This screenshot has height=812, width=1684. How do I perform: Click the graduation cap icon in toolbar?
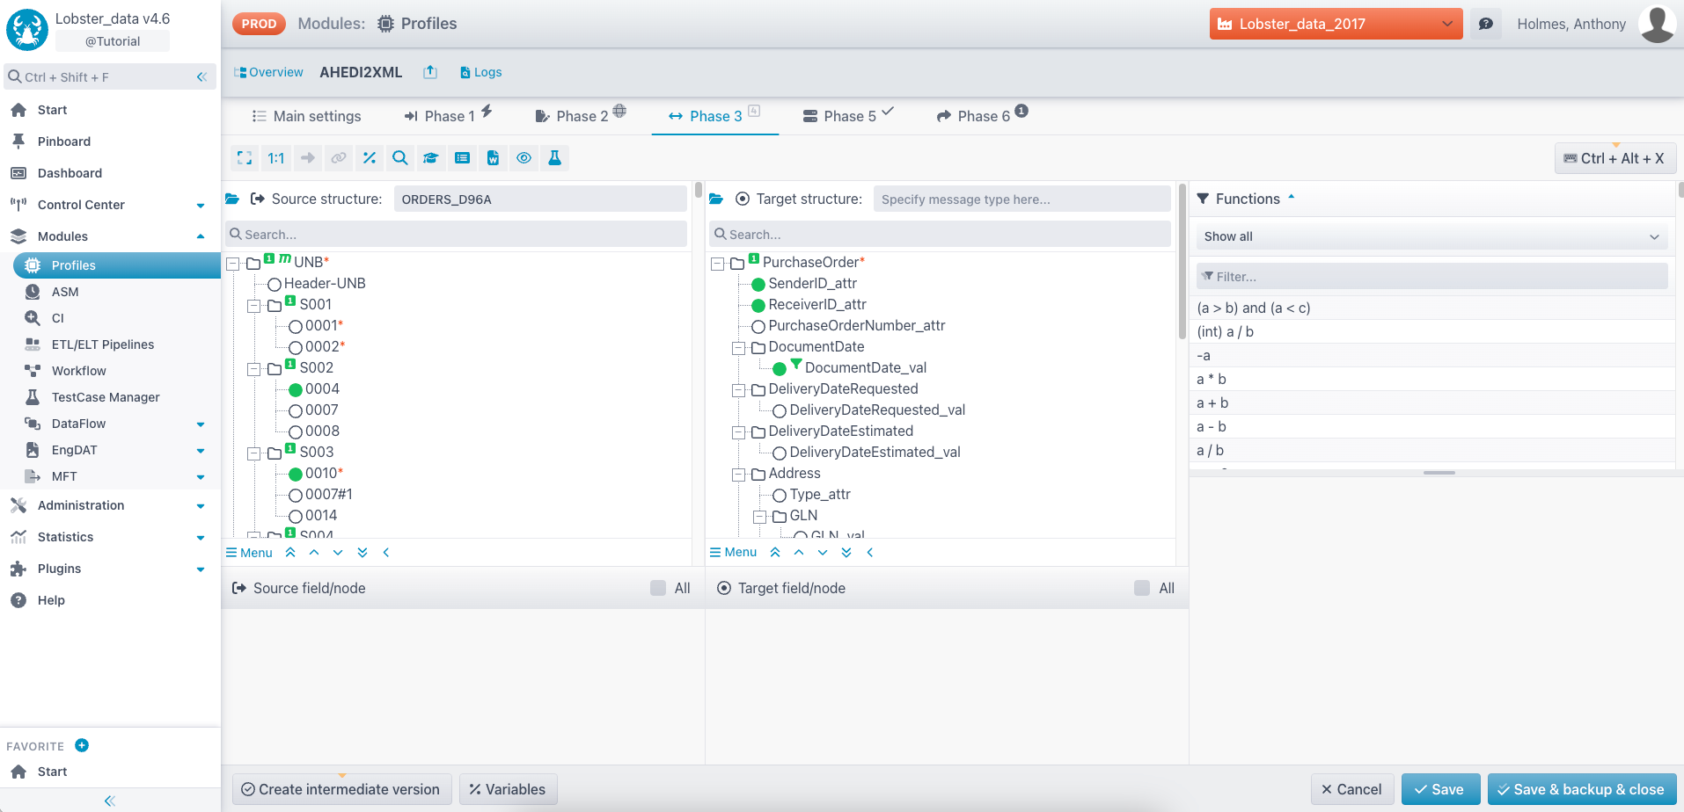(431, 158)
